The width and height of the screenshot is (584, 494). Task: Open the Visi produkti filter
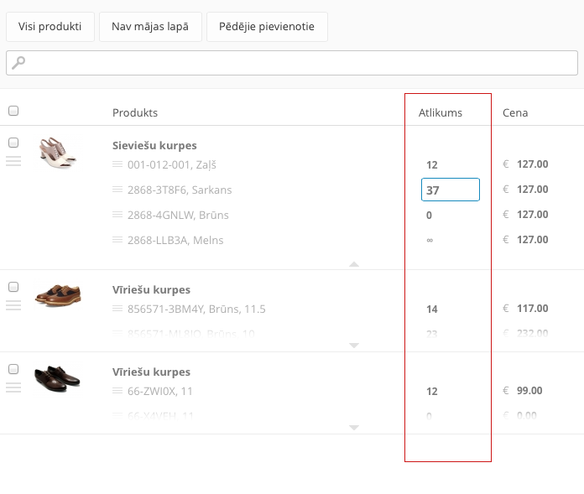(x=50, y=27)
